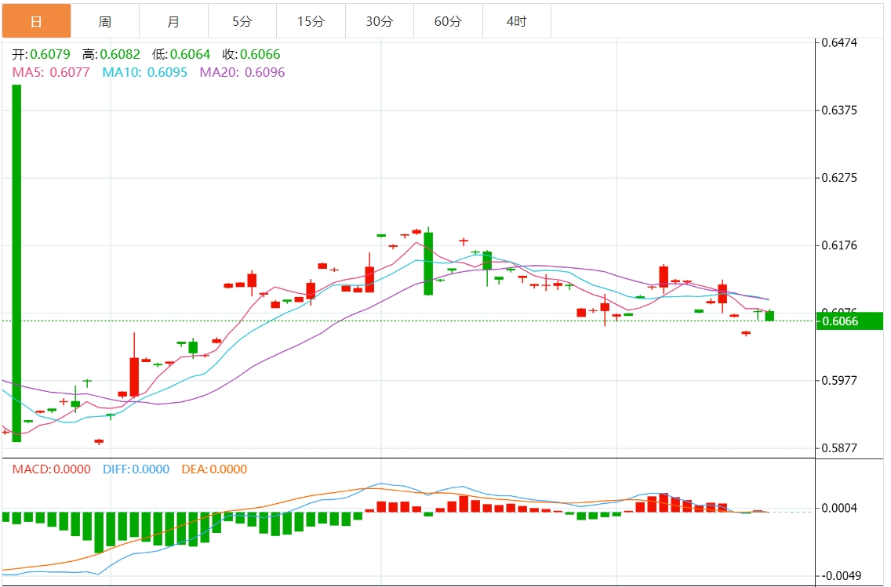Click the 0.5877 price axis label

[x=840, y=448]
